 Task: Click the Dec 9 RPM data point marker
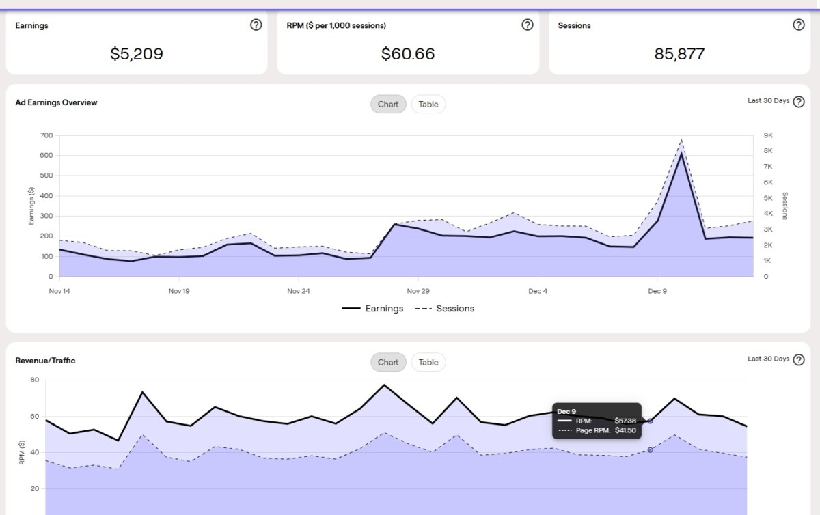650,421
